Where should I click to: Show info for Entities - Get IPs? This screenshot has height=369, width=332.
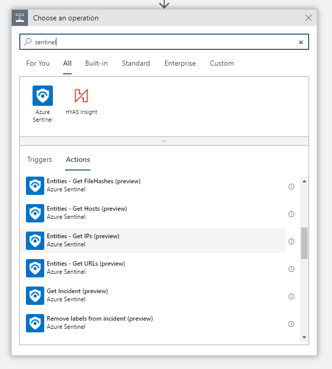(291, 241)
